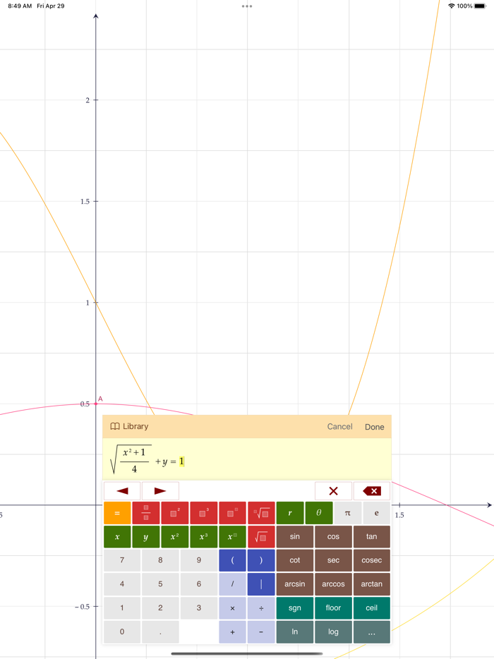The height and width of the screenshot is (659, 494).
Task: Insert the cot function
Action: (x=295, y=560)
